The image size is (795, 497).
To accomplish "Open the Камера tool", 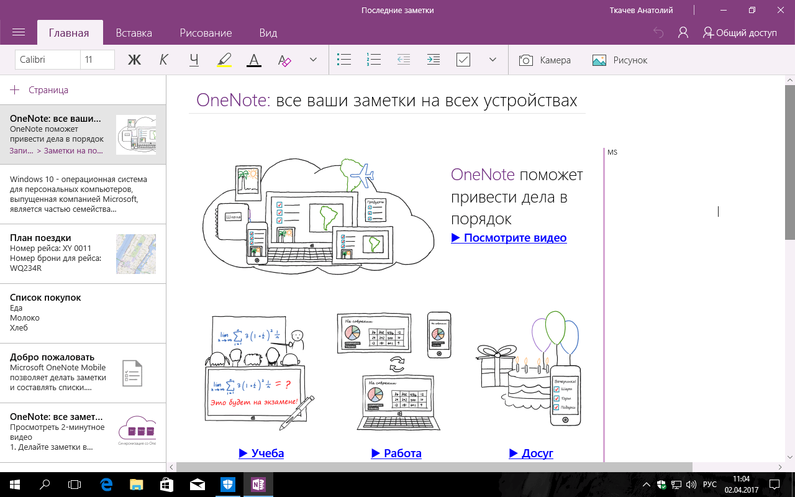I will coord(545,60).
